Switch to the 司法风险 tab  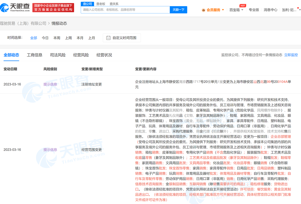click(x=58, y=55)
